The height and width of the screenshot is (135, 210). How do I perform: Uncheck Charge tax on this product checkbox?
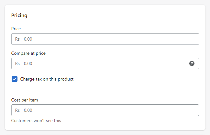[15, 79]
